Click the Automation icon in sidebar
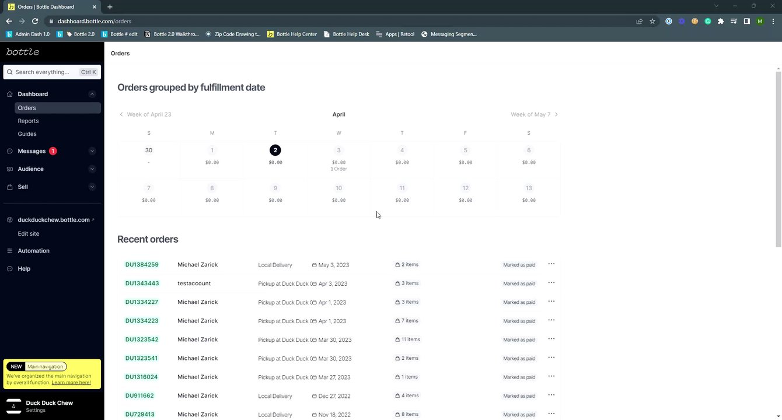 click(9, 251)
